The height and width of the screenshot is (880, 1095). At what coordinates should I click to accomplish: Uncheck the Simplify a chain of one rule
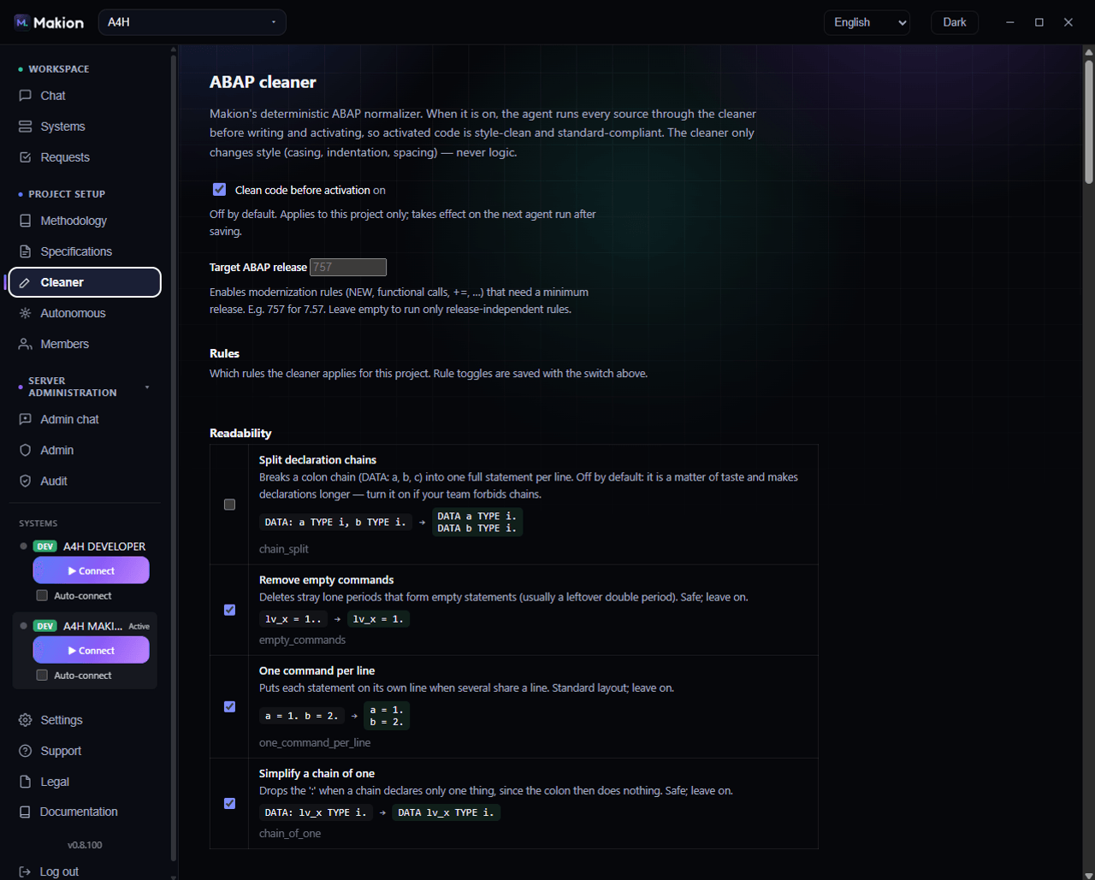pos(229,803)
